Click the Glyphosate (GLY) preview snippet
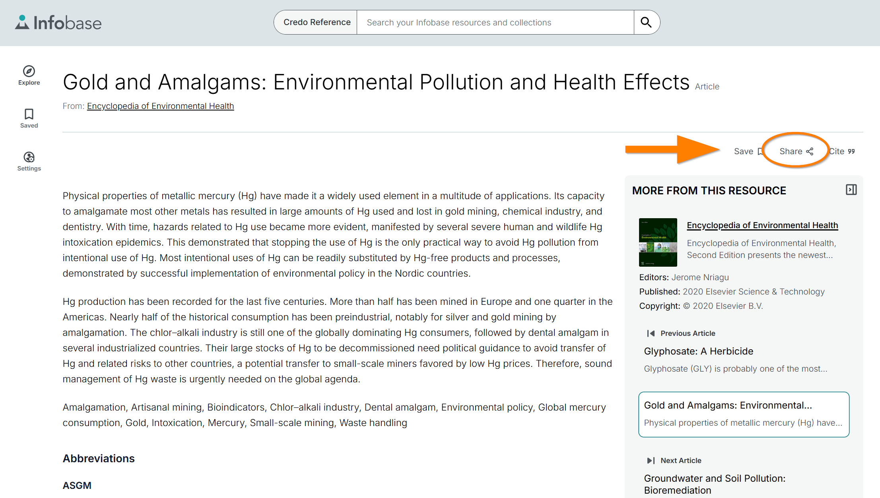 (735, 369)
